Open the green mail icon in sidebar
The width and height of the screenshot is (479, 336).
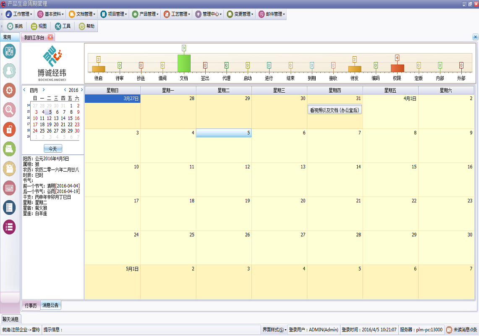tap(9, 148)
